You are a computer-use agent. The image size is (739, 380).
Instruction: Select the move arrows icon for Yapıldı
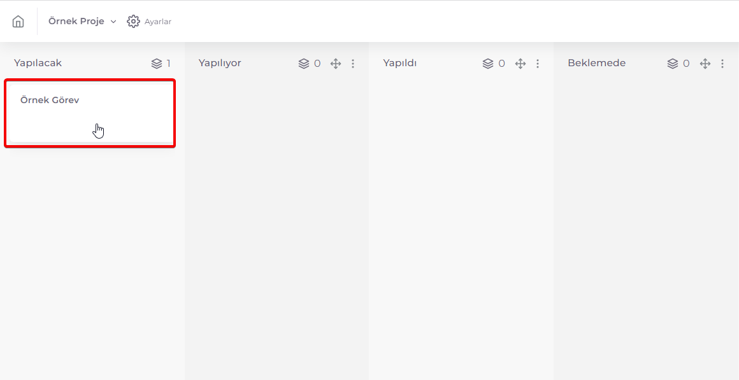tap(520, 64)
